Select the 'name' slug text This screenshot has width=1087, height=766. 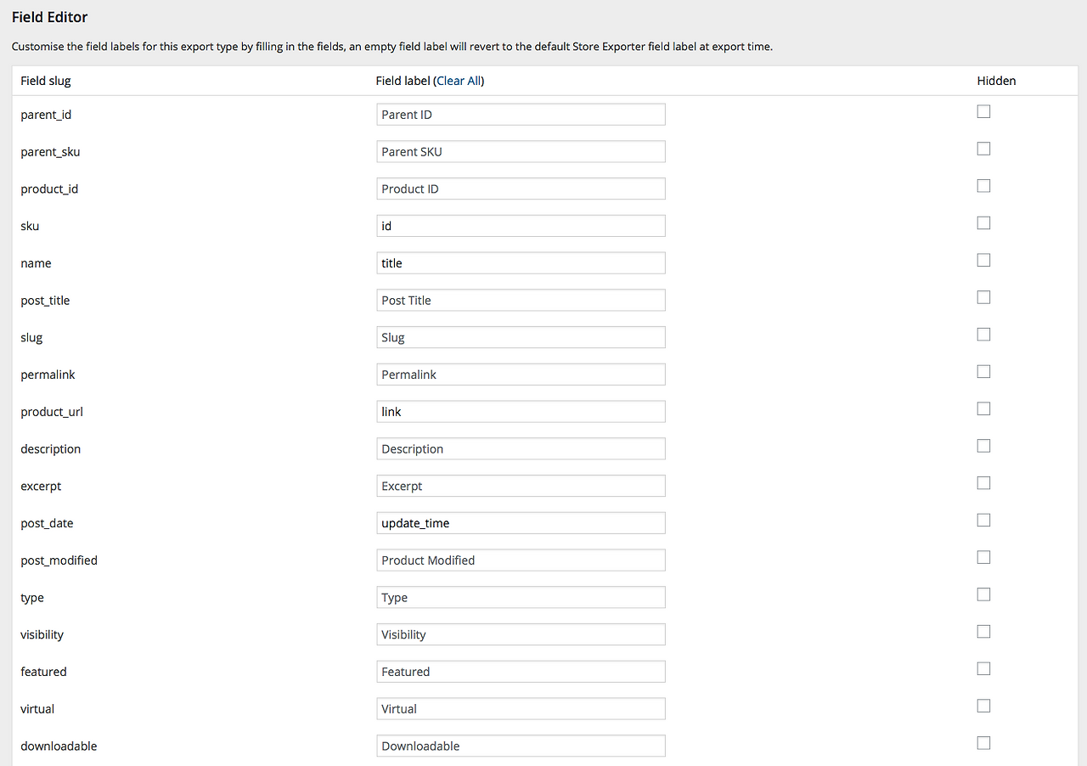[36, 263]
